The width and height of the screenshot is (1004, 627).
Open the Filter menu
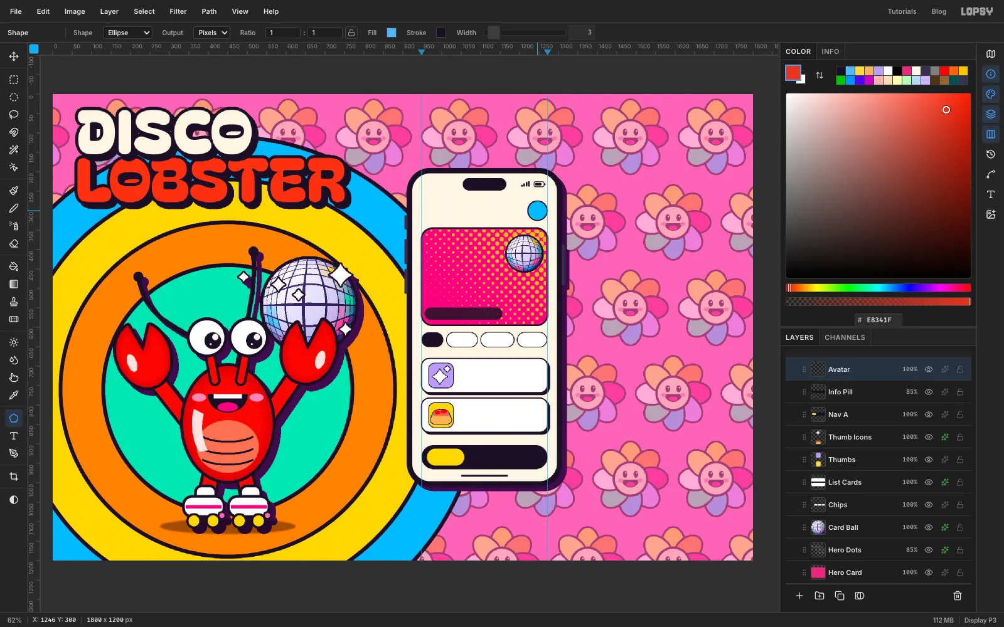coord(178,11)
